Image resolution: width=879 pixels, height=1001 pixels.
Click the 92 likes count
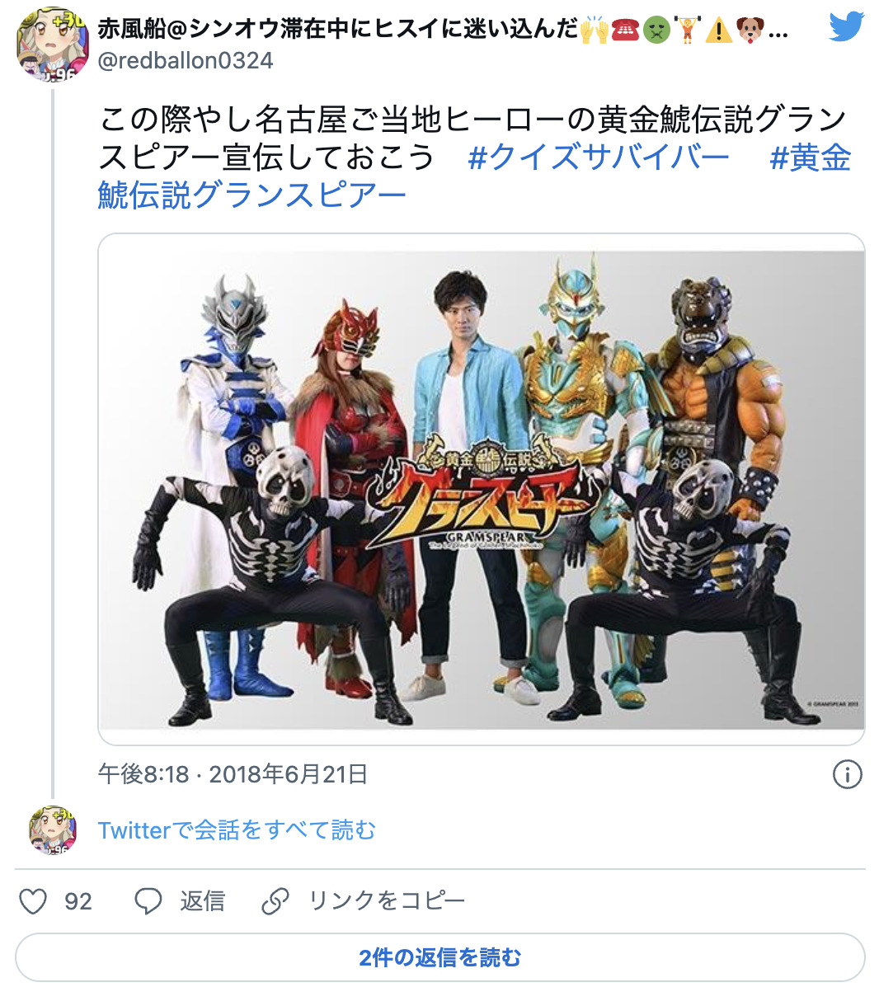click(x=78, y=900)
